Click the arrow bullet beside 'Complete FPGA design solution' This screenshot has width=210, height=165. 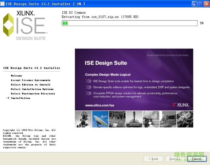point(88,93)
